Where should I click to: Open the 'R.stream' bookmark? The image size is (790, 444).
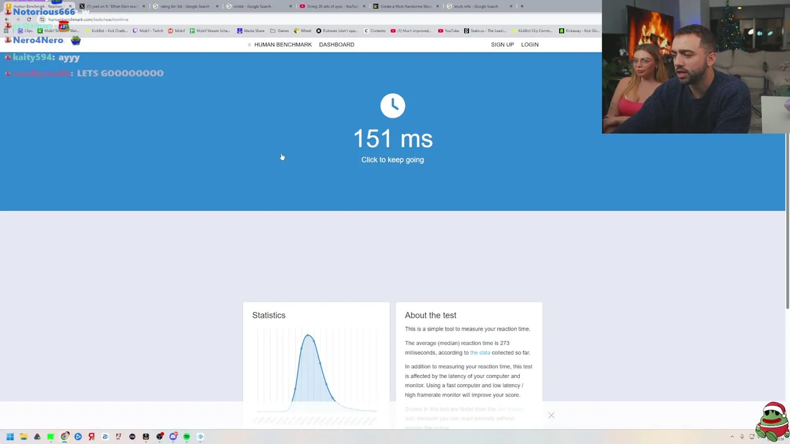(x=337, y=31)
